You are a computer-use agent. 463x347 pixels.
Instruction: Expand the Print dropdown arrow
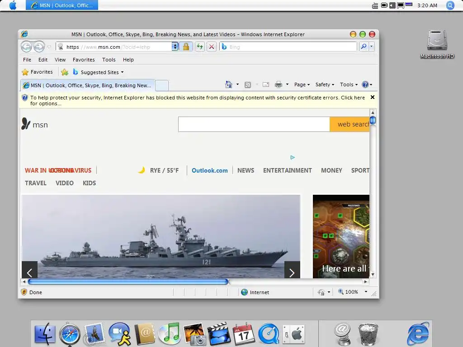(287, 84)
